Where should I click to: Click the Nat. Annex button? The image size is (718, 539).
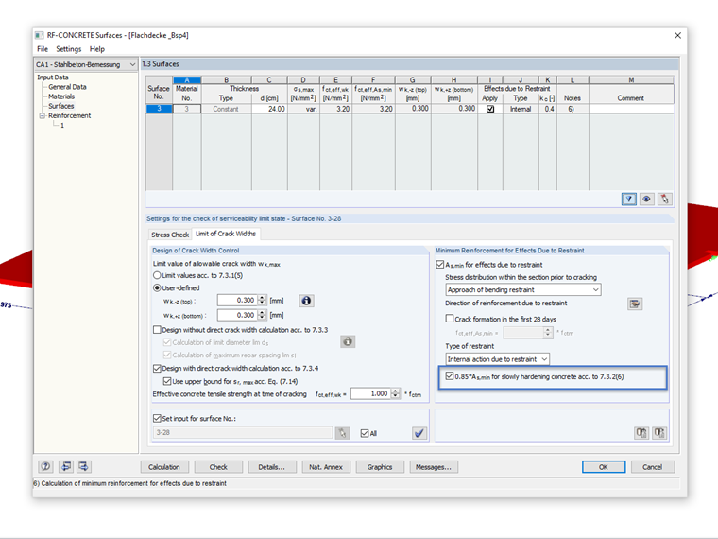326,467
